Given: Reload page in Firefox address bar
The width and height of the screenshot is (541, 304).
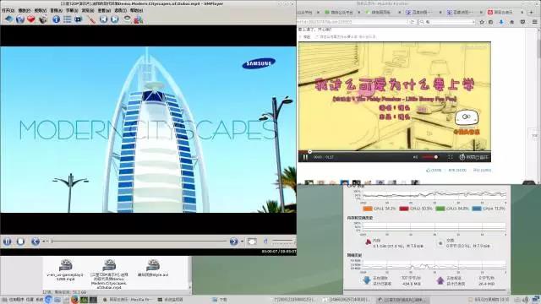Looking at the screenshot, I should [413, 22].
